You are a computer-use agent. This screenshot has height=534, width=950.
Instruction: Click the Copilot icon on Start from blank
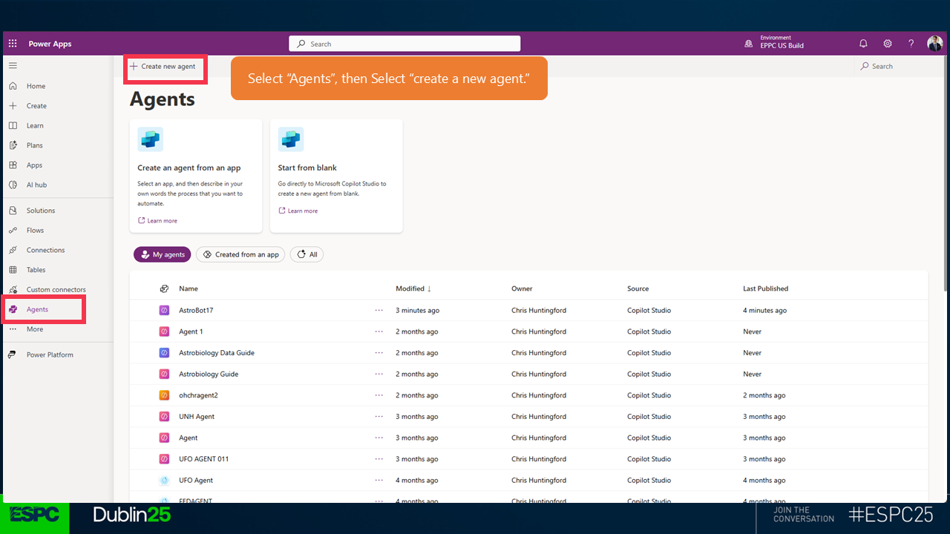pyautogui.click(x=290, y=139)
